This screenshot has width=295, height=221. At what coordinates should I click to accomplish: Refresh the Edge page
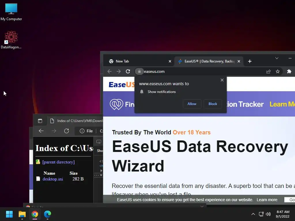point(67,131)
